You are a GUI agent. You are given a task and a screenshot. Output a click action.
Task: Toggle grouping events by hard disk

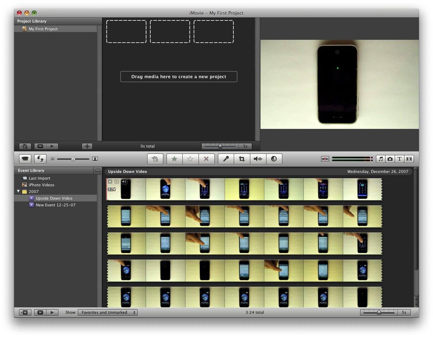(98, 170)
